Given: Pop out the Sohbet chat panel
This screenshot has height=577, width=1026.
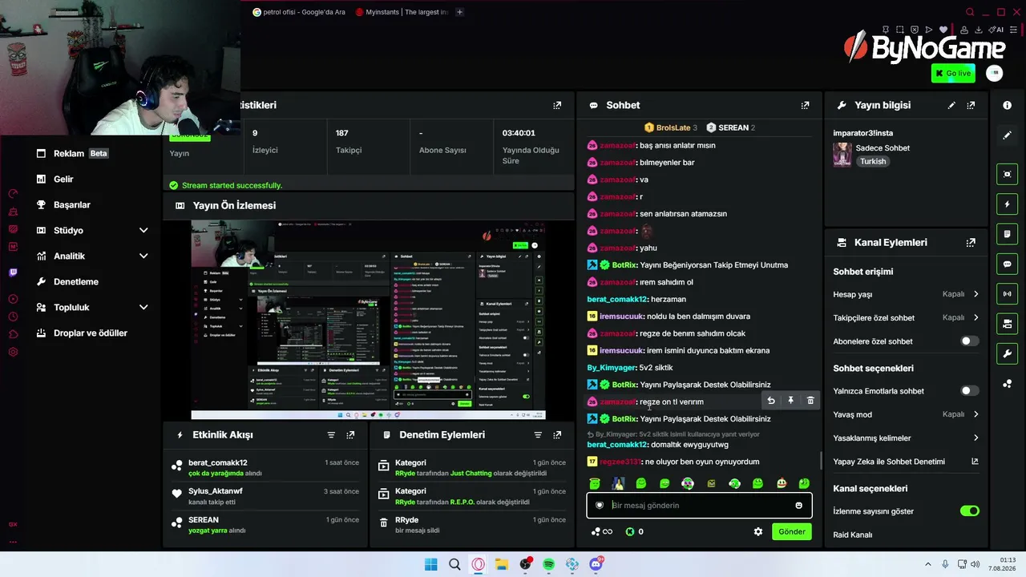Looking at the screenshot, I should (x=805, y=105).
